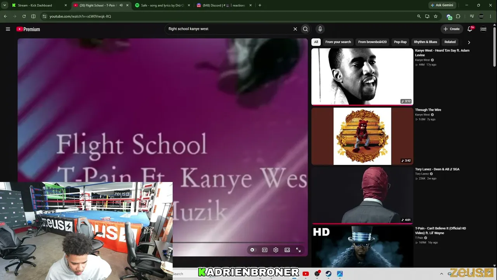Select the Related filter chip
497x280 pixels.
pyautogui.click(x=450, y=42)
